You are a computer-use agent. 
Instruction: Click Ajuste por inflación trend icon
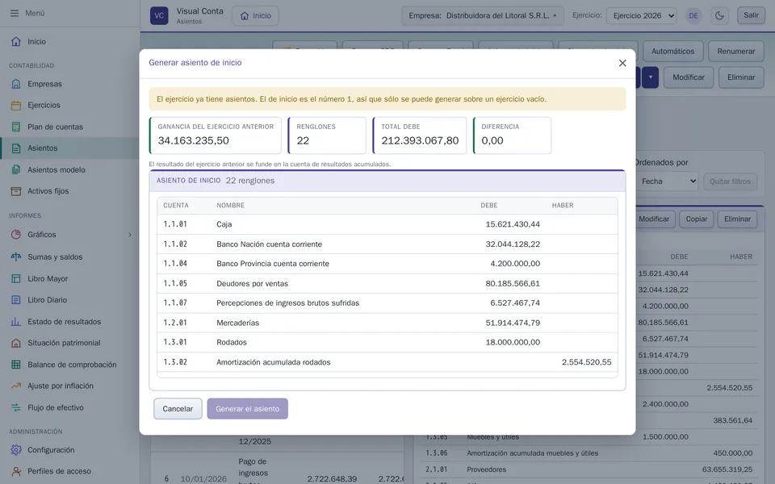16,386
